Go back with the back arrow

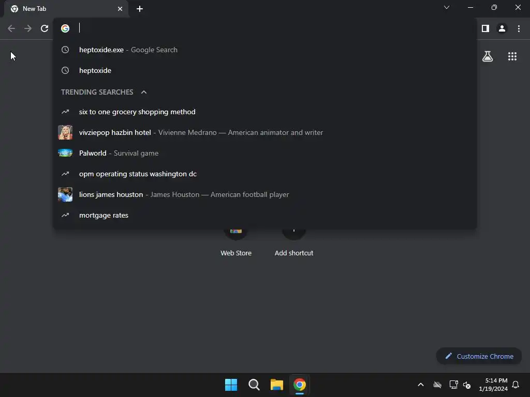pos(11,29)
